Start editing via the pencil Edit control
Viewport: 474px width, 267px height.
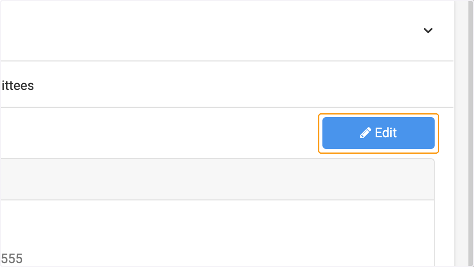click(x=378, y=133)
